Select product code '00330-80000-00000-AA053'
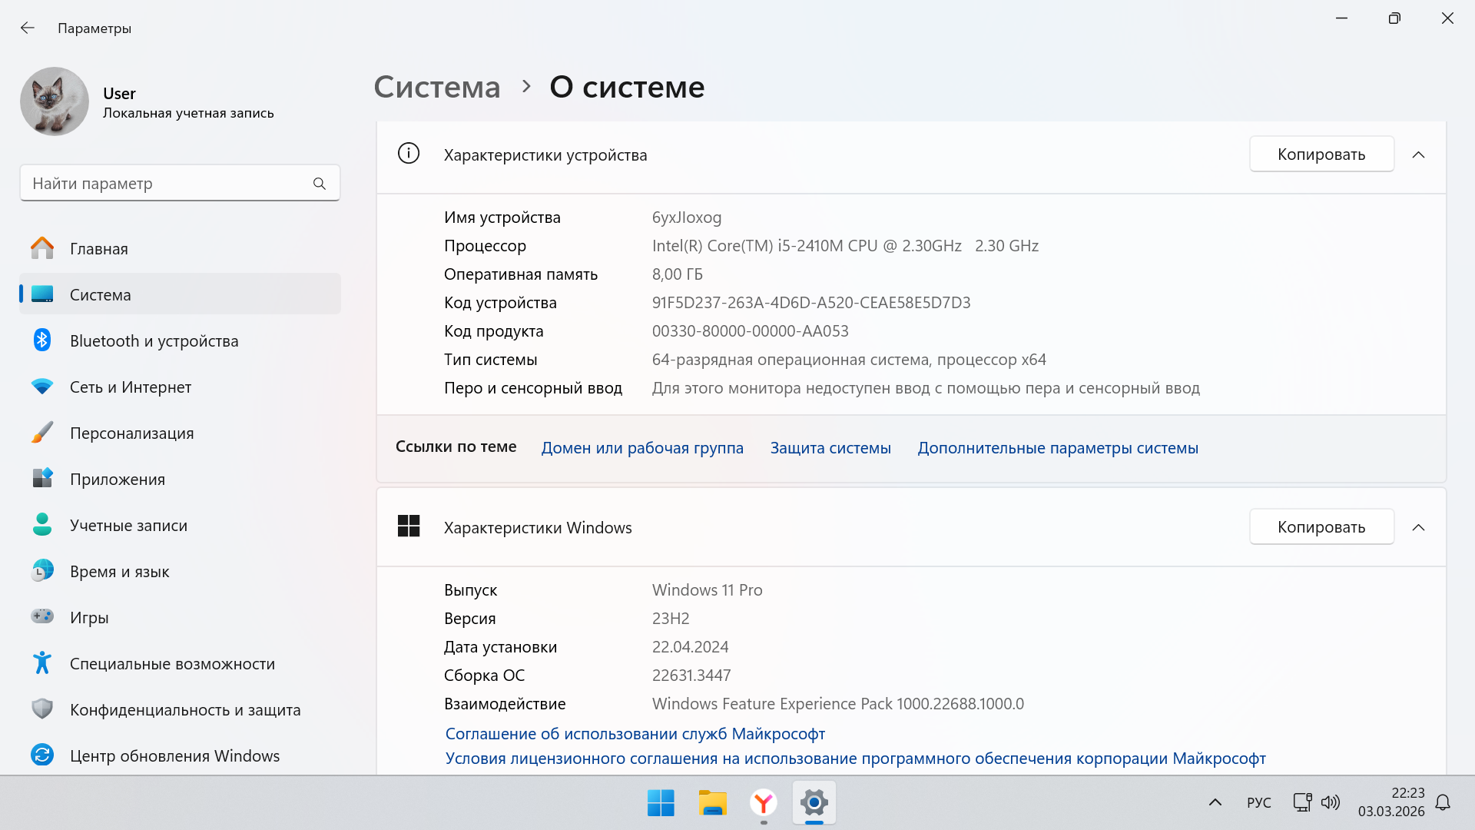Image resolution: width=1475 pixels, height=830 pixels. pos(751,331)
